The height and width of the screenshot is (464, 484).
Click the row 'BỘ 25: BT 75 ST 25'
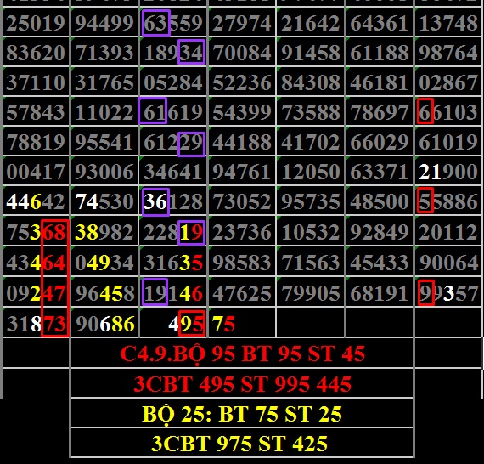[242, 413]
